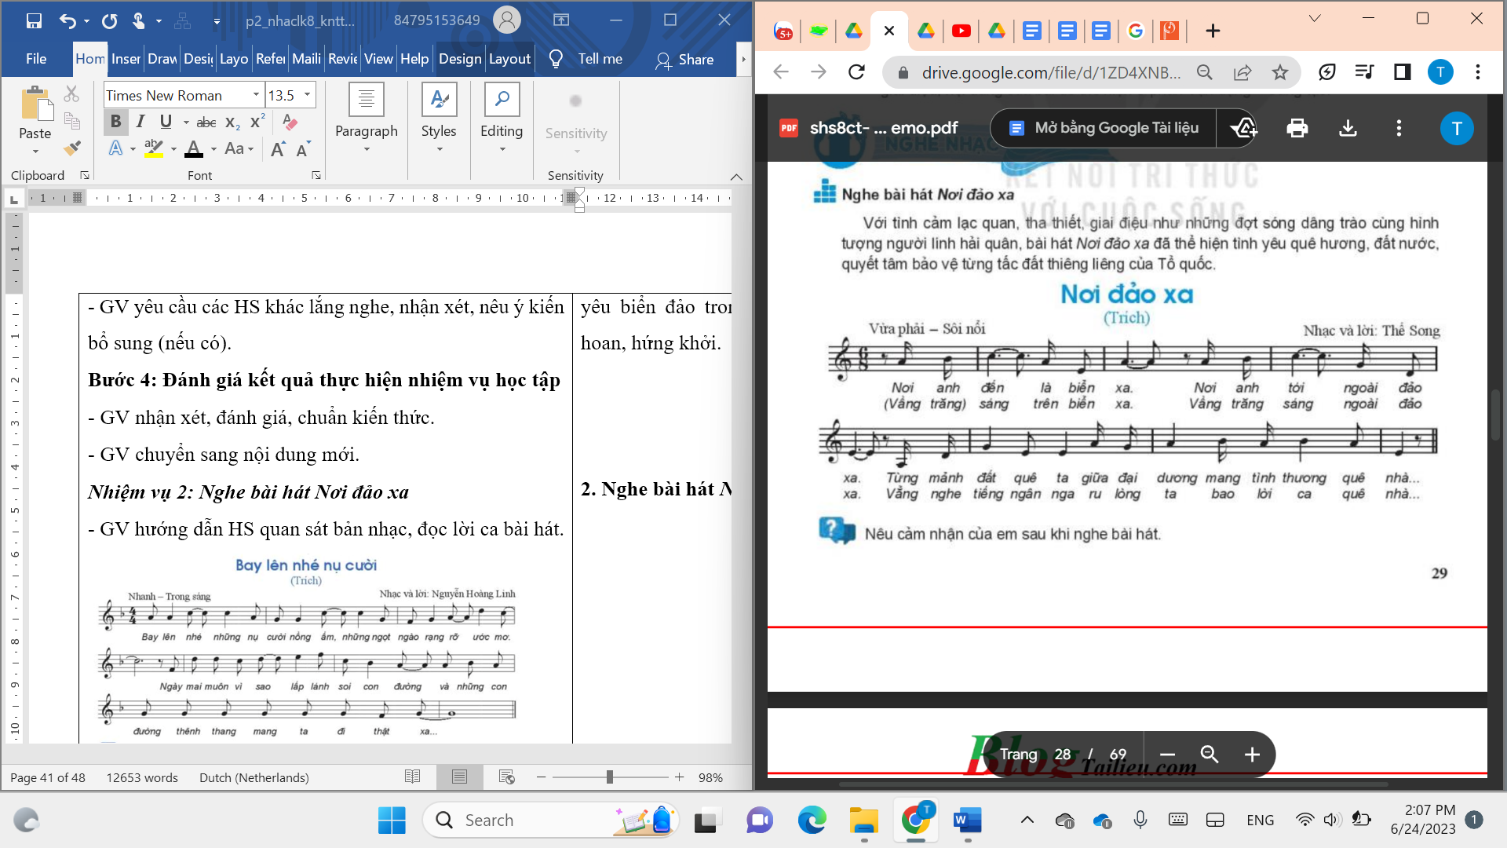Open font name dropdown Times New Roman
This screenshot has height=848, width=1507.
(x=256, y=95)
